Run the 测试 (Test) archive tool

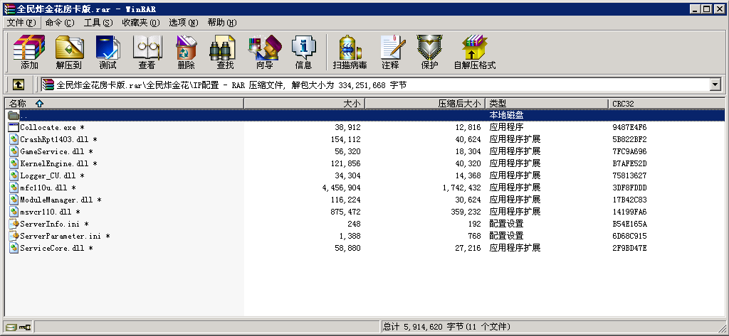[x=107, y=52]
